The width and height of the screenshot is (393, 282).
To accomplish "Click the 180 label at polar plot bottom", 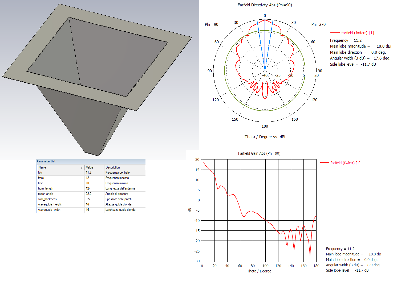I will point(265,126).
